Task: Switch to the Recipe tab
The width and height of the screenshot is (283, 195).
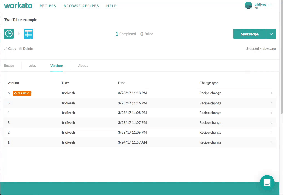Action: click(x=9, y=65)
